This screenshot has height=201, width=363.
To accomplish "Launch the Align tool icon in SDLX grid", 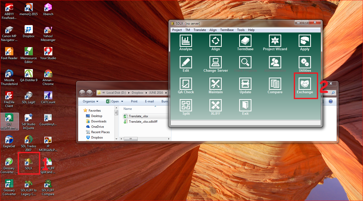I will pos(216,43).
